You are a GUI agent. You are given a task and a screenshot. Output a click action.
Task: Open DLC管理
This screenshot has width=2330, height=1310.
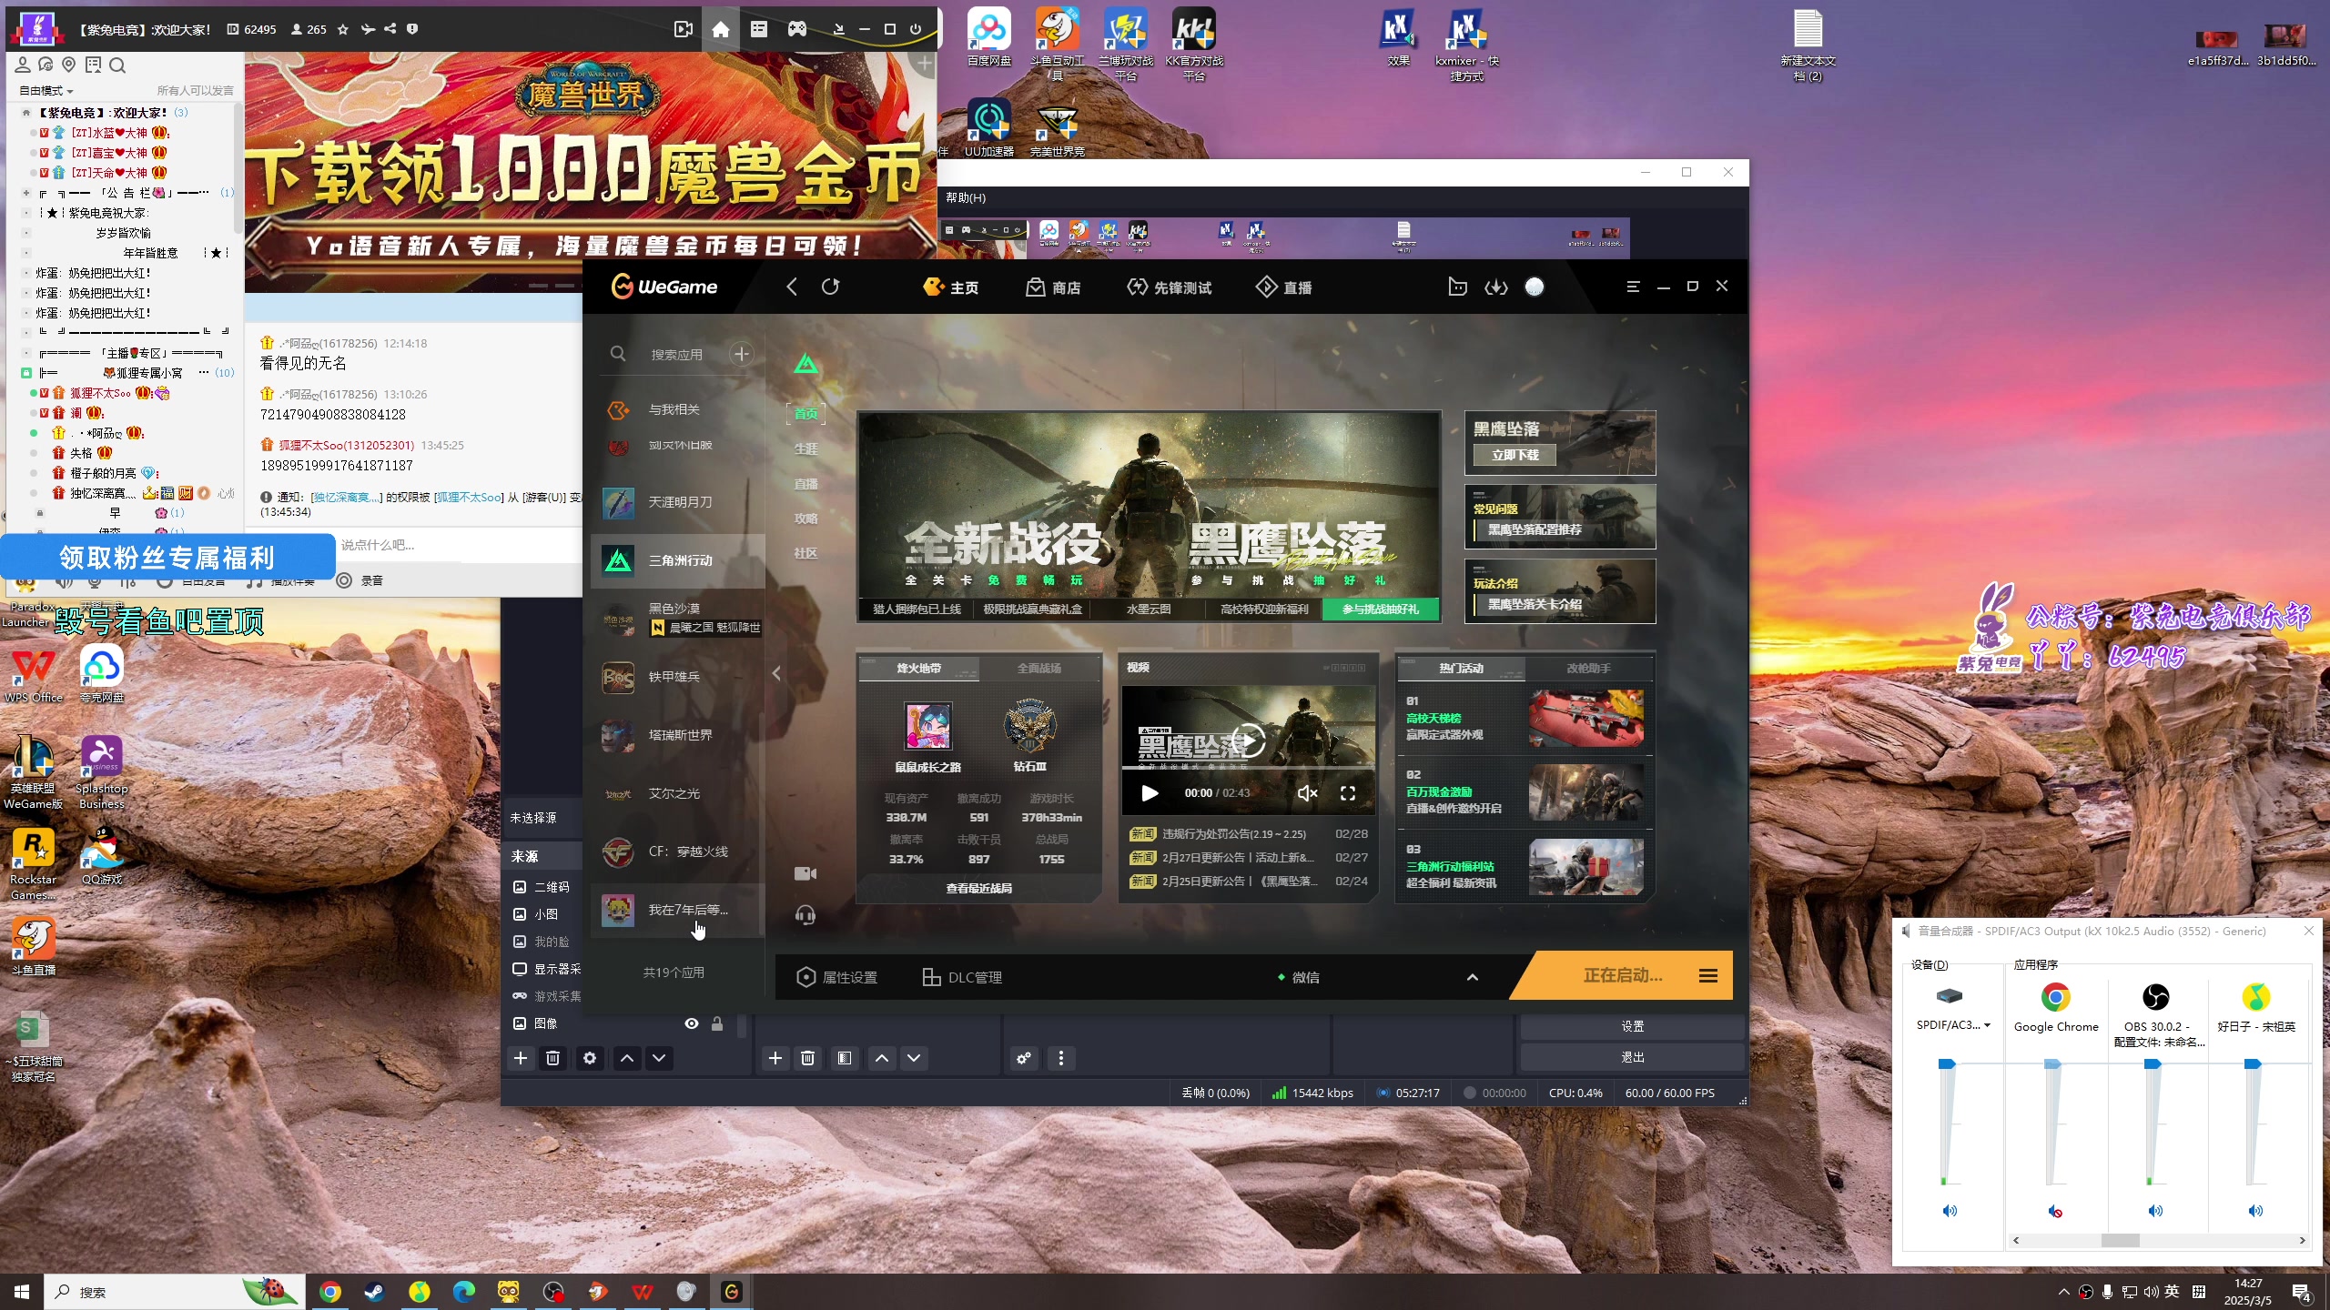(x=962, y=977)
